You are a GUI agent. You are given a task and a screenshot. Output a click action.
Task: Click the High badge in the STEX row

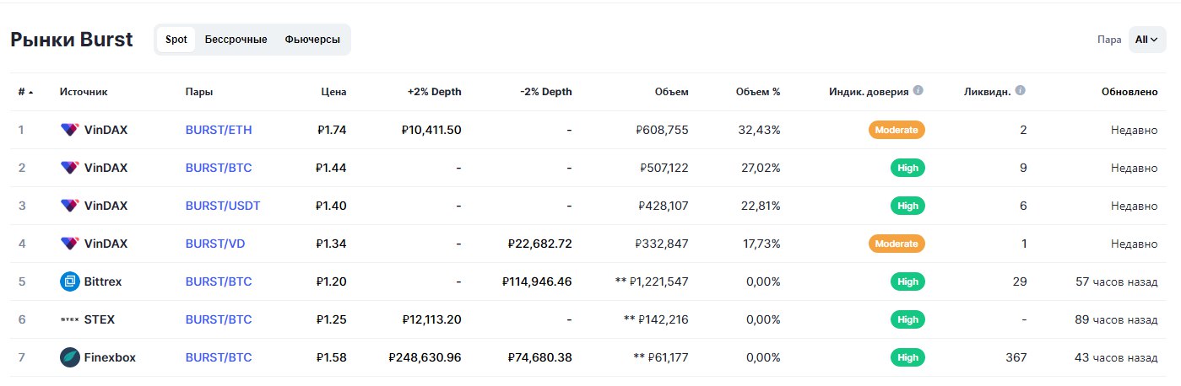point(907,319)
